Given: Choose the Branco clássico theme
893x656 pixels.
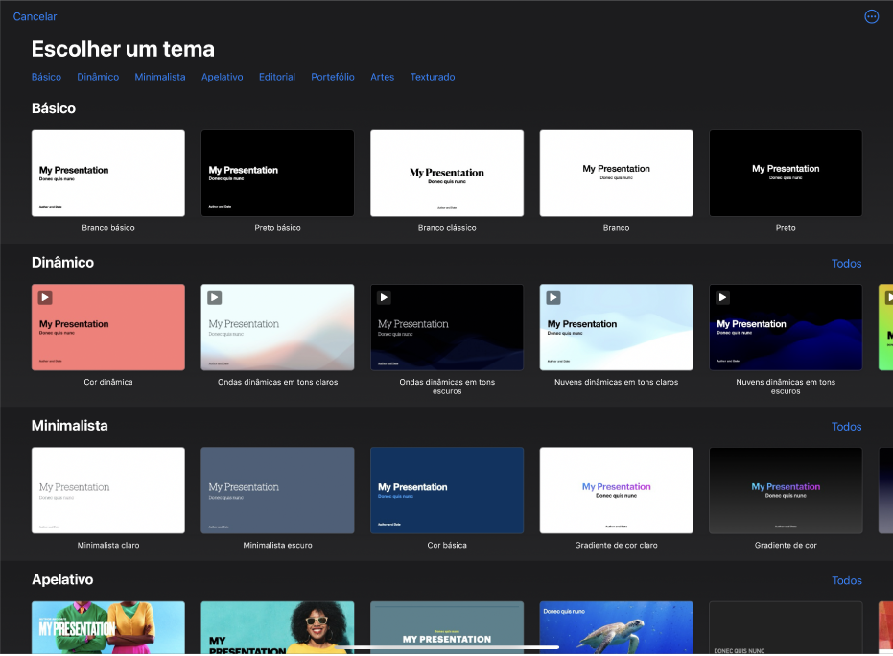Looking at the screenshot, I should 447,173.
